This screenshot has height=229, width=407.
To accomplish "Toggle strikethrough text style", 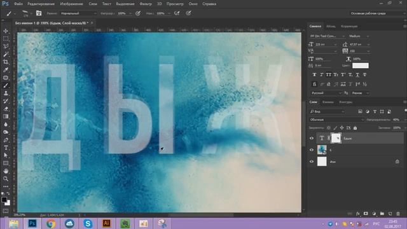I will [364, 75].
